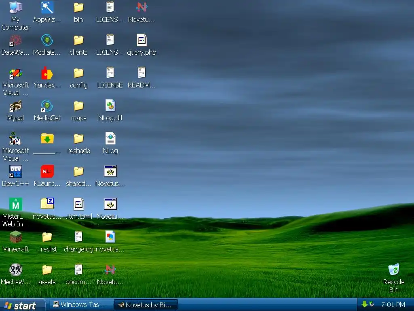Open the My Computer desktop icon
The width and height of the screenshot is (414, 311).
[15, 7]
